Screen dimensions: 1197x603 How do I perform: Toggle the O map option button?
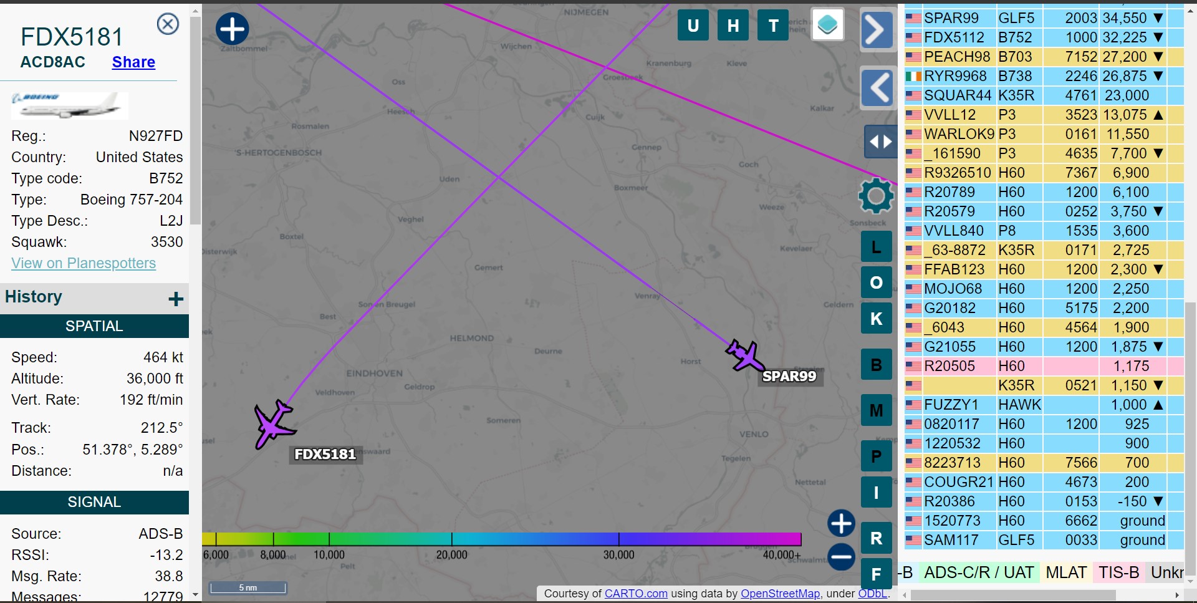click(x=876, y=283)
